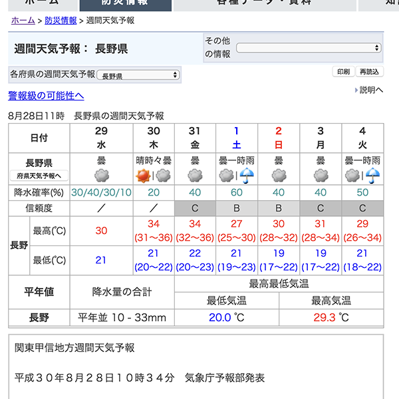Image resolution: width=399 pixels, height=399 pixels.
Task: Click precipitation value 30/40/30/10
Action: coord(101,193)
